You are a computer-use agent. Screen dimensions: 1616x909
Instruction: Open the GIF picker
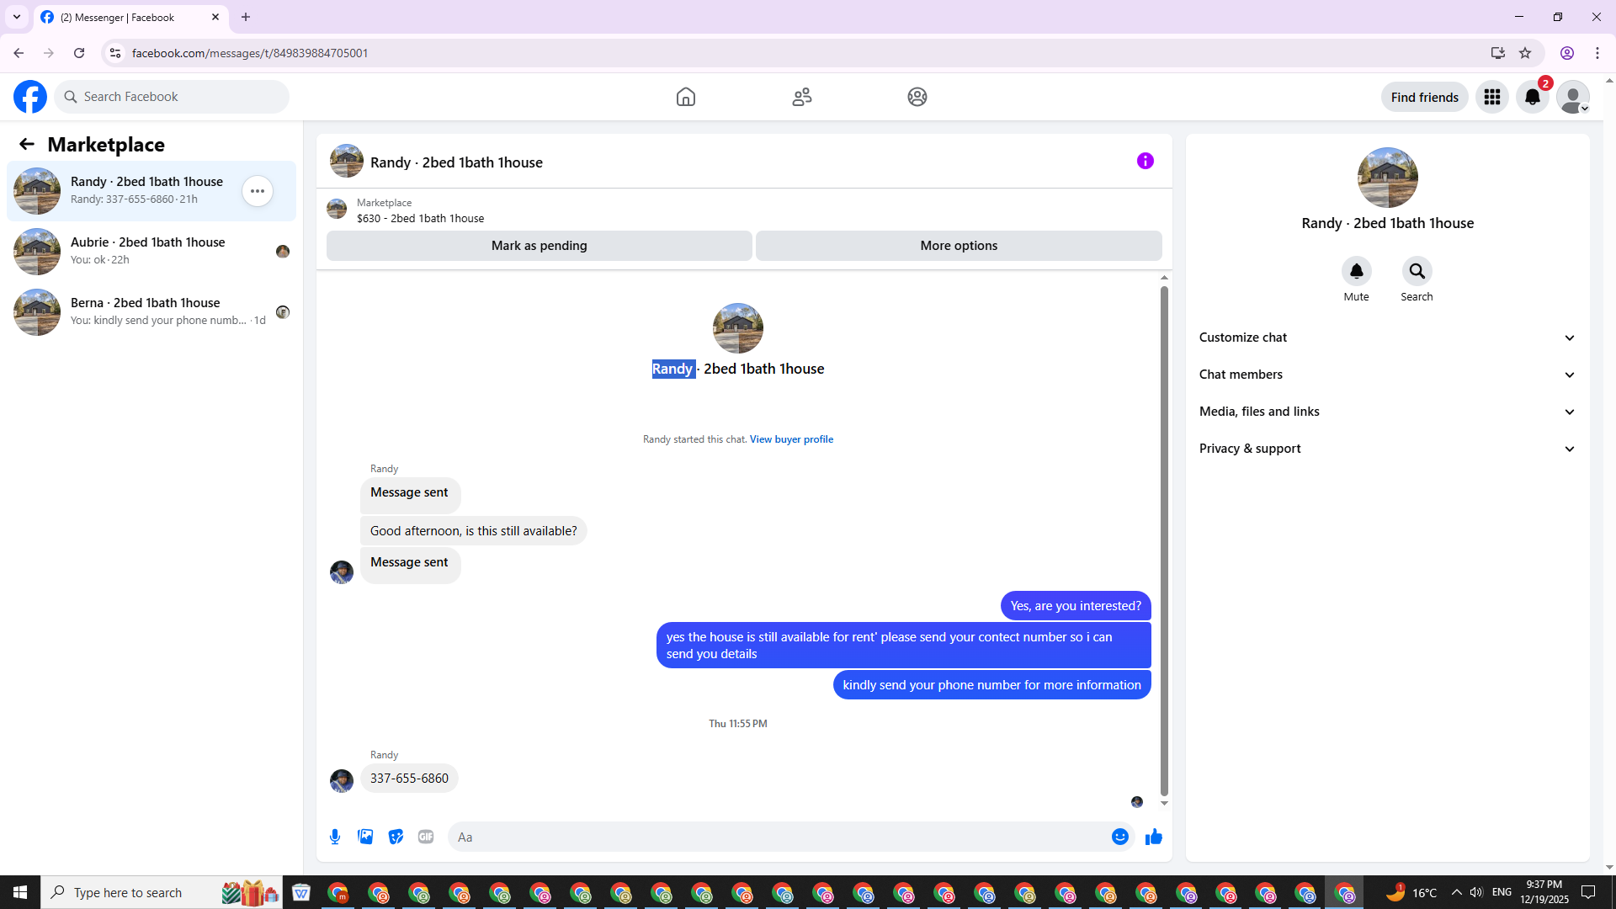(x=426, y=837)
